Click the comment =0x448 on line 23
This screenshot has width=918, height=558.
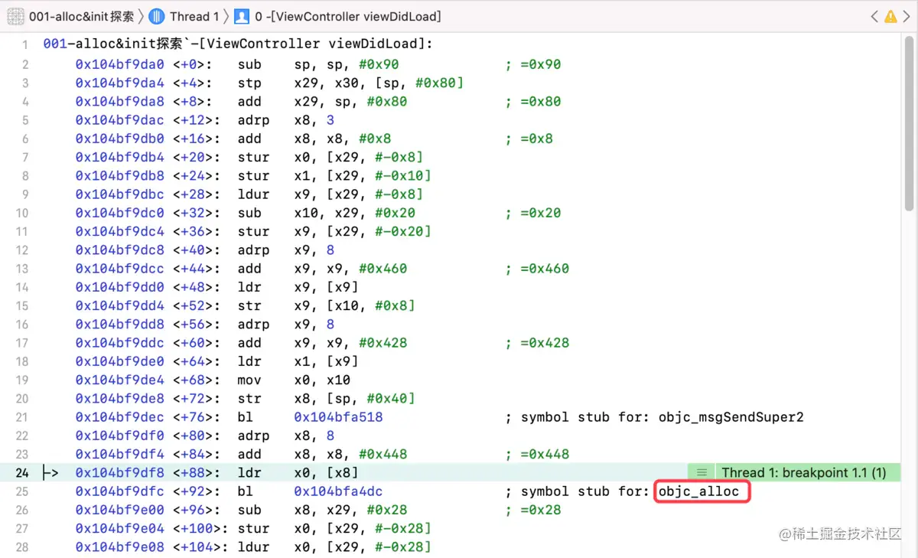pyautogui.click(x=545, y=455)
